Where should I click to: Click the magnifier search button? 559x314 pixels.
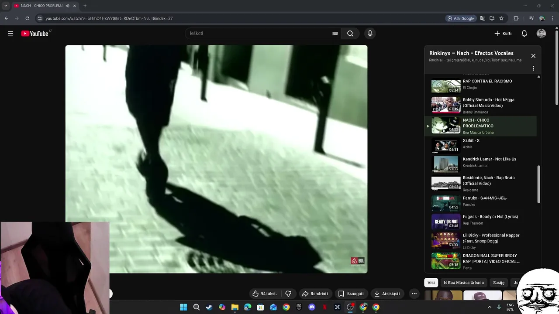pyautogui.click(x=350, y=34)
